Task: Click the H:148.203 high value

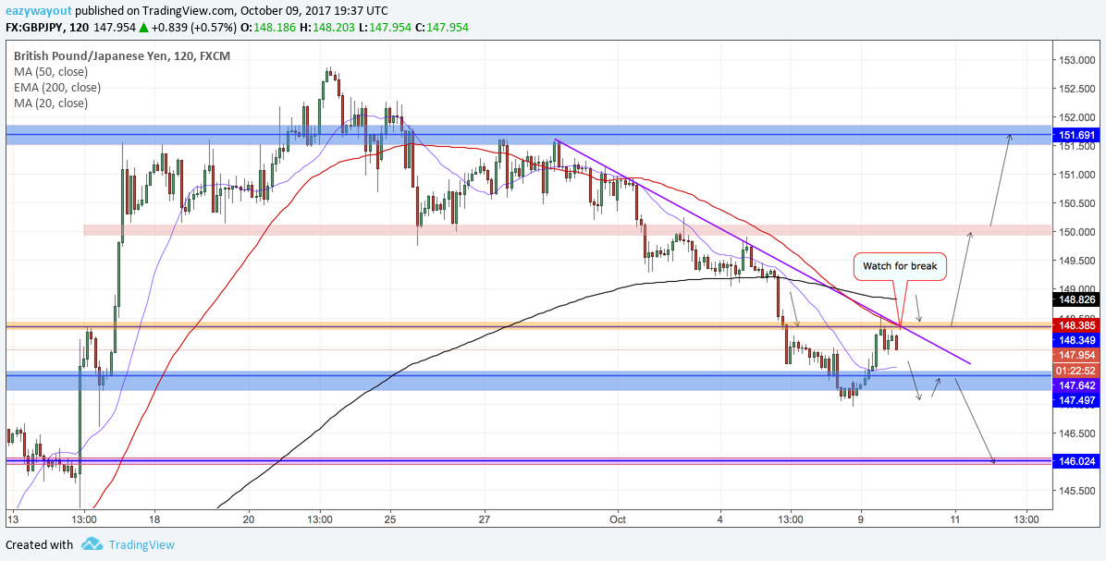Action: (x=327, y=27)
